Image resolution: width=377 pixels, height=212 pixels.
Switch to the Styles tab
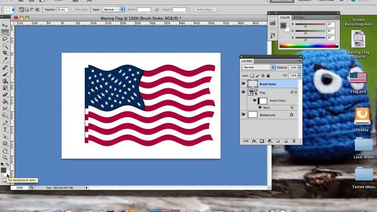pyautogui.click(x=298, y=18)
